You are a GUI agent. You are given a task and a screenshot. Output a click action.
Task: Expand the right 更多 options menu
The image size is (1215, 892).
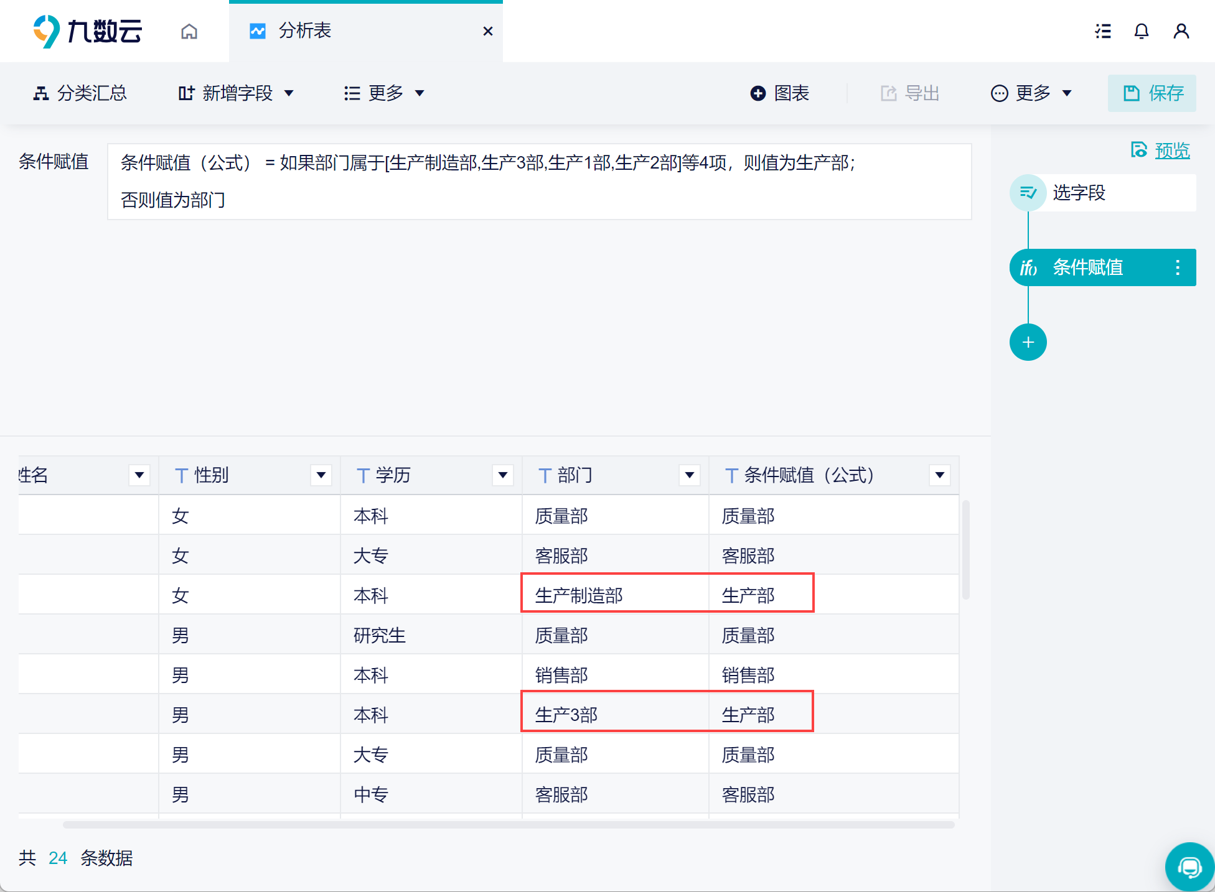(1031, 93)
